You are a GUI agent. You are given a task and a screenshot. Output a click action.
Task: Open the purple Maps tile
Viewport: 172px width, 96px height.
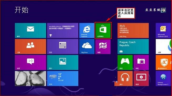tap(103, 47)
